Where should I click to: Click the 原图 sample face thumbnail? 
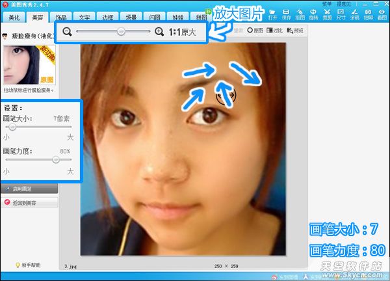[x=29, y=65]
